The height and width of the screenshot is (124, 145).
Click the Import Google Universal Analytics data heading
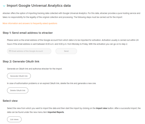tap(39, 6)
